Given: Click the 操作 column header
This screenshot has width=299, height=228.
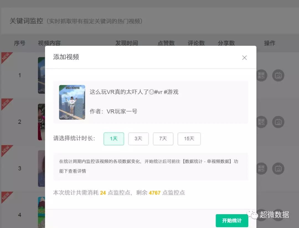Looking at the screenshot, I should [270, 43].
